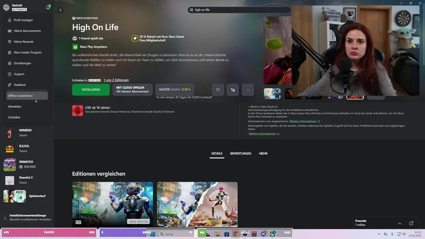This screenshot has height=239, width=425.
Task: Open REMATCH game icon in sidebar
Action: tap(10, 164)
